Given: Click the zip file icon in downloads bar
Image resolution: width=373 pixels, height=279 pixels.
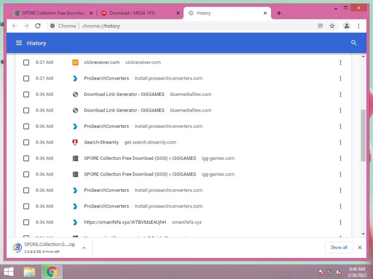Looking at the screenshot, I should pos(17,247).
